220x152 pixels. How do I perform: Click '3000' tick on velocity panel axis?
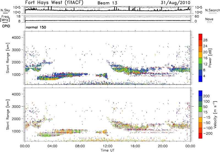coord(16,106)
